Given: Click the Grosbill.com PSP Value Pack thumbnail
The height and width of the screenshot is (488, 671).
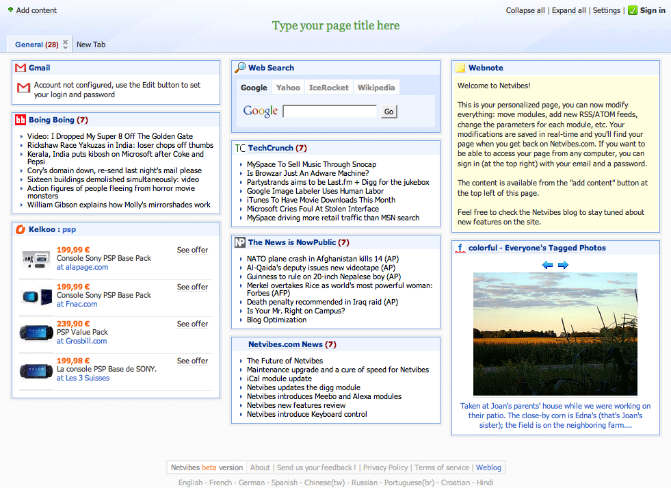Looking at the screenshot, I should 36,333.
